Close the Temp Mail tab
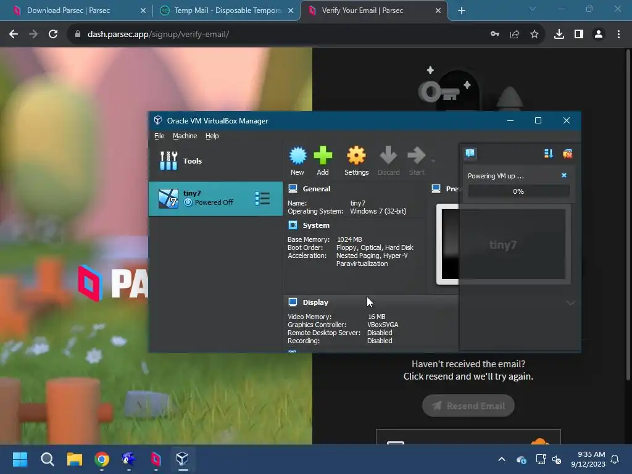The height and width of the screenshot is (474, 632). pyautogui.click(x=291, y=11)
